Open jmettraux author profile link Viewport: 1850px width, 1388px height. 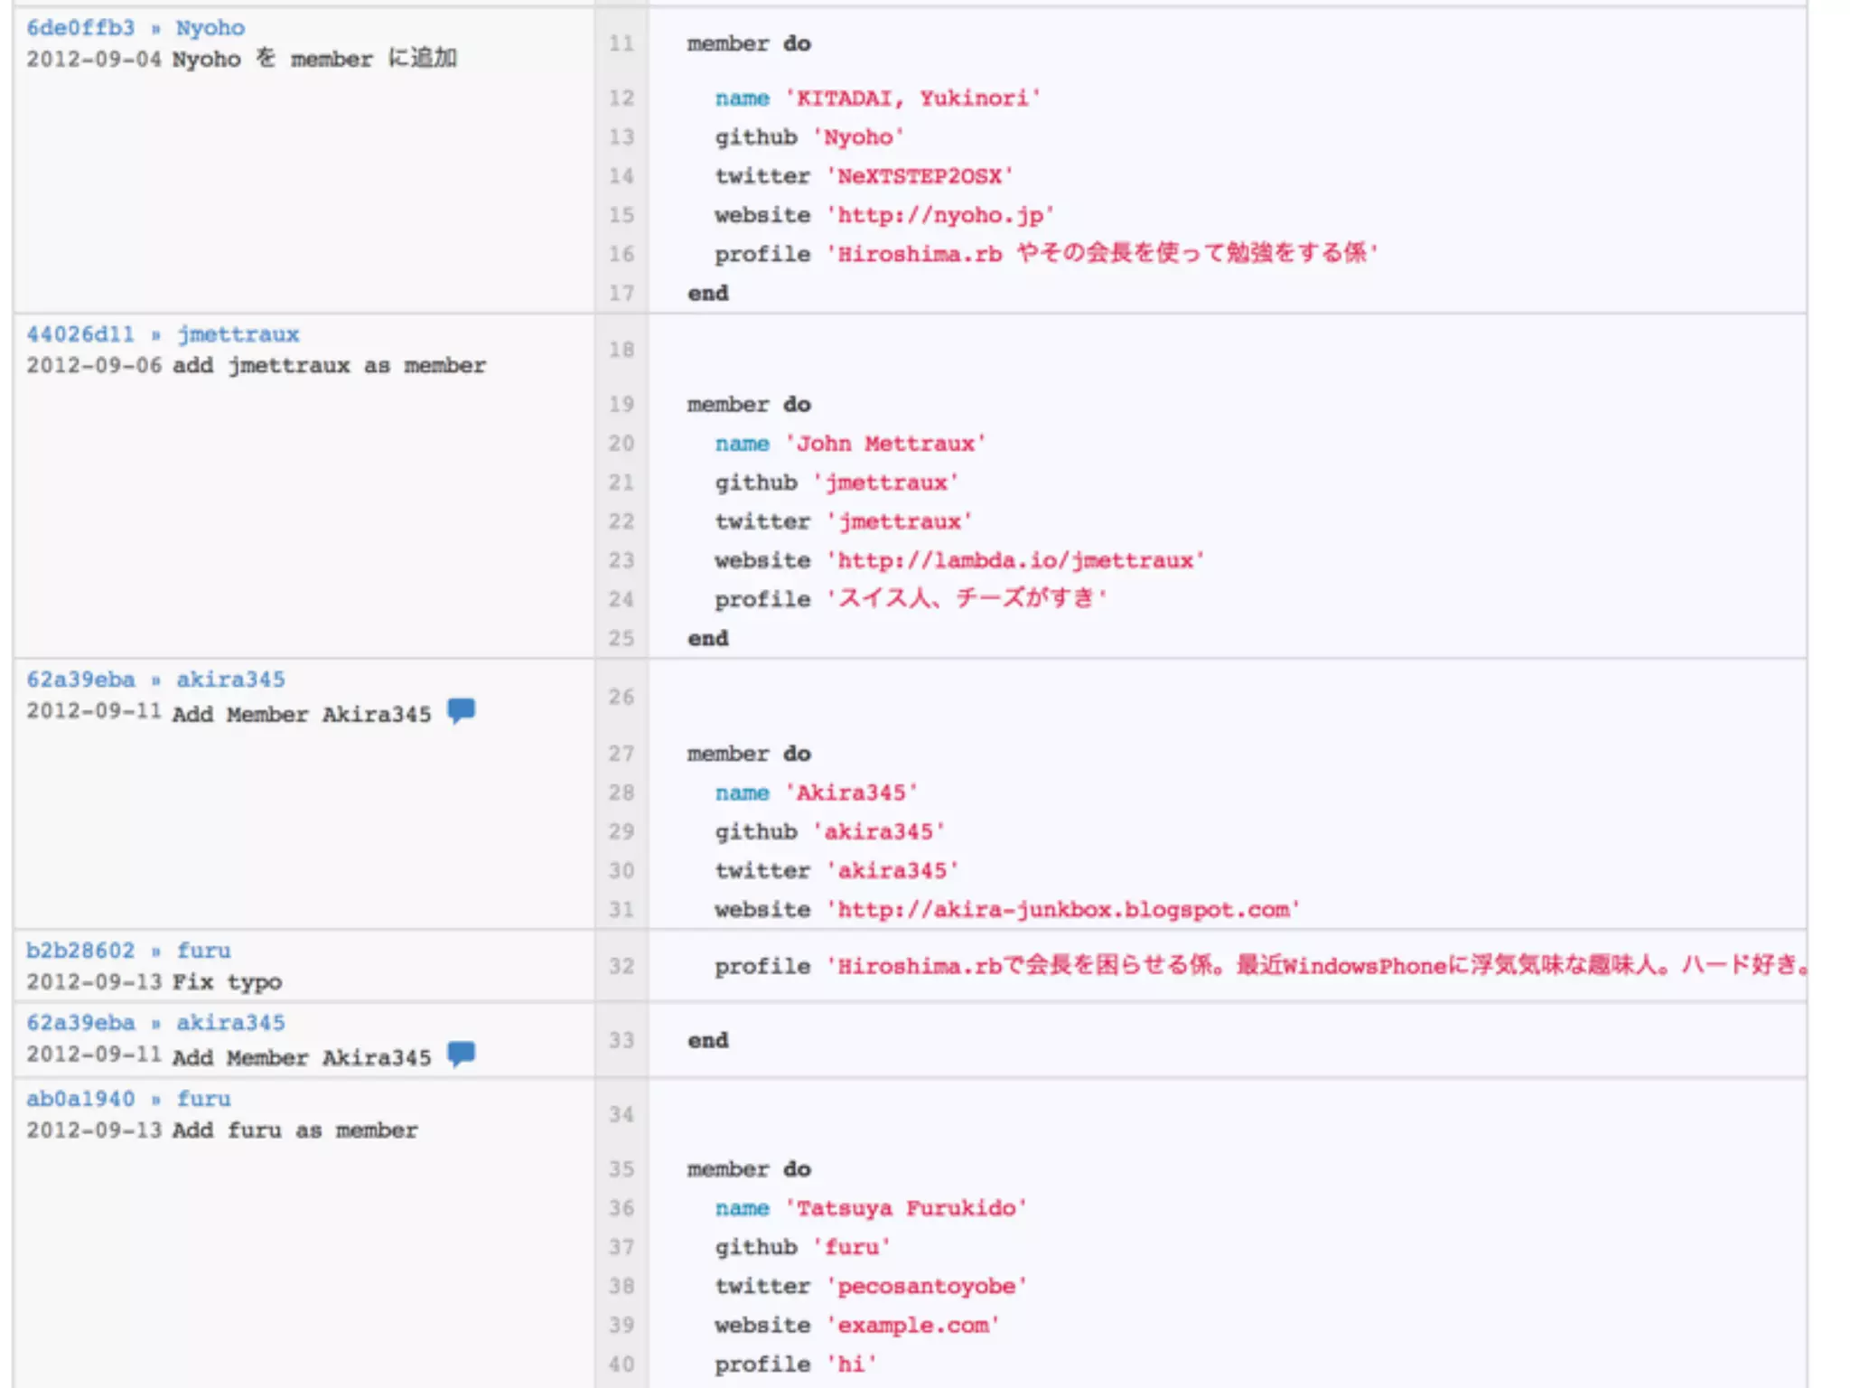[238, 334]
